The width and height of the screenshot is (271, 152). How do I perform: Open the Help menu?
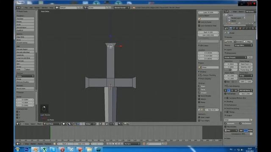point(51,8)
